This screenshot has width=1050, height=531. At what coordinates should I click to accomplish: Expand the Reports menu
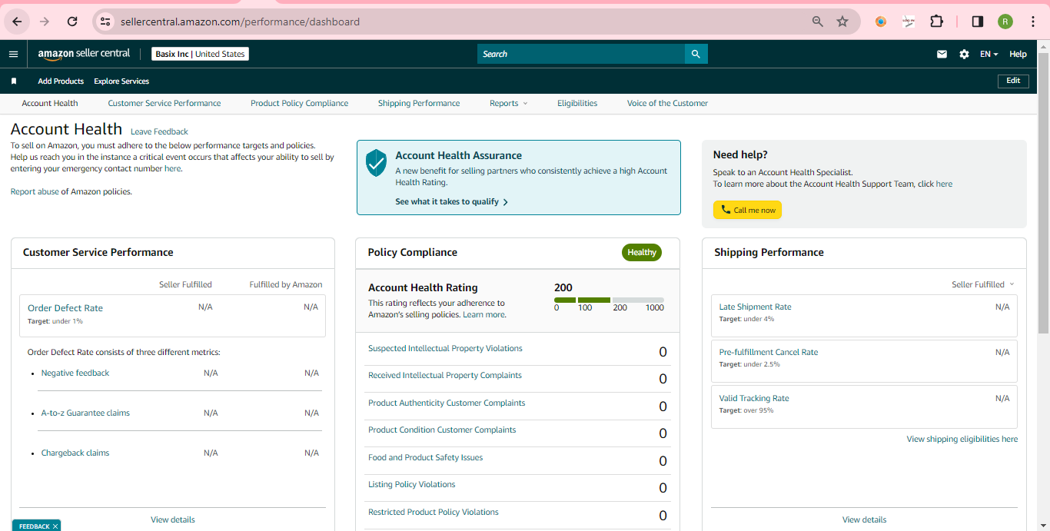pyautogui.click(x=508, y=103)
